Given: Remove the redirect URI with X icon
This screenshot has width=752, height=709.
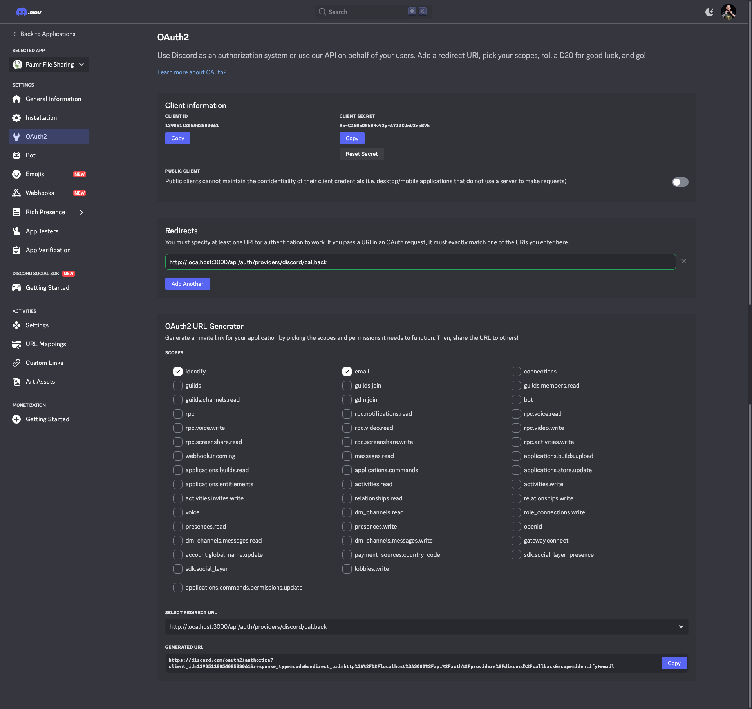Looking at the screenshot, I should [x=684, y=261].
